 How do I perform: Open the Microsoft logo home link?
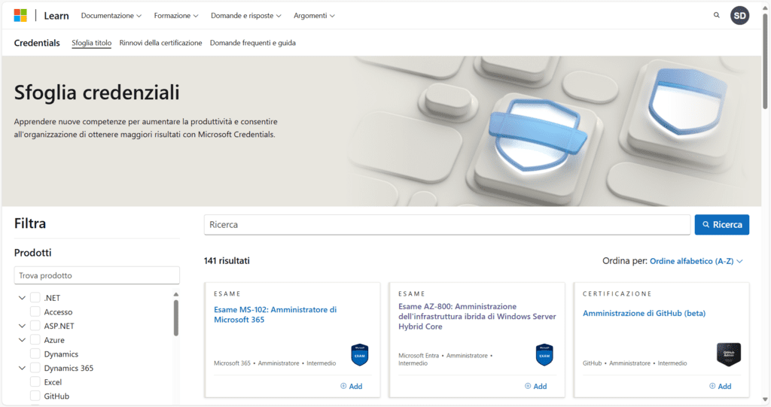(x=20, y=16)
